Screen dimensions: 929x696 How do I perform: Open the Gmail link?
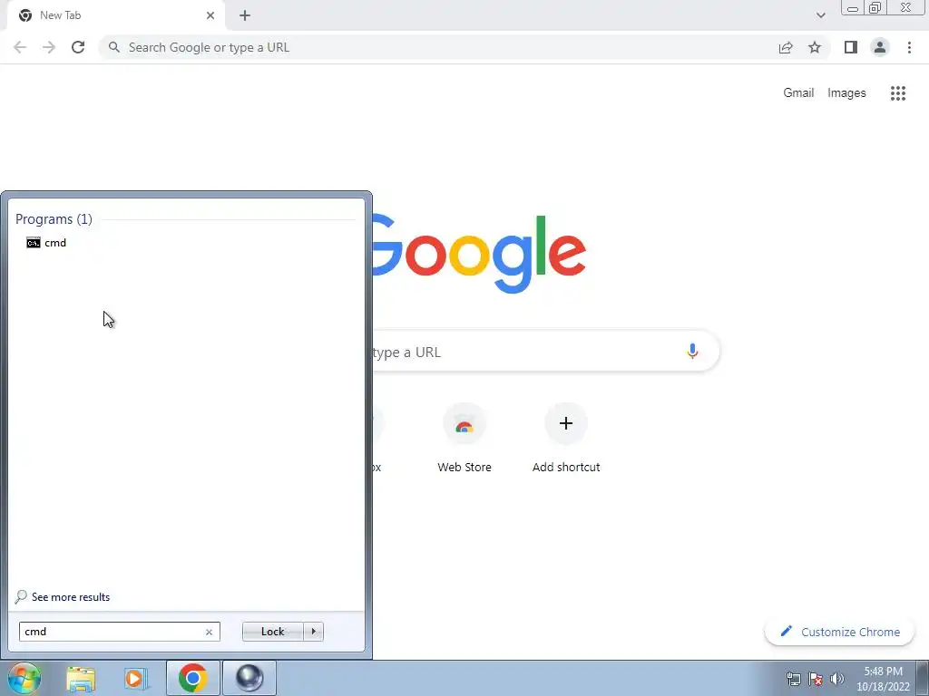(x=798, y=93)
